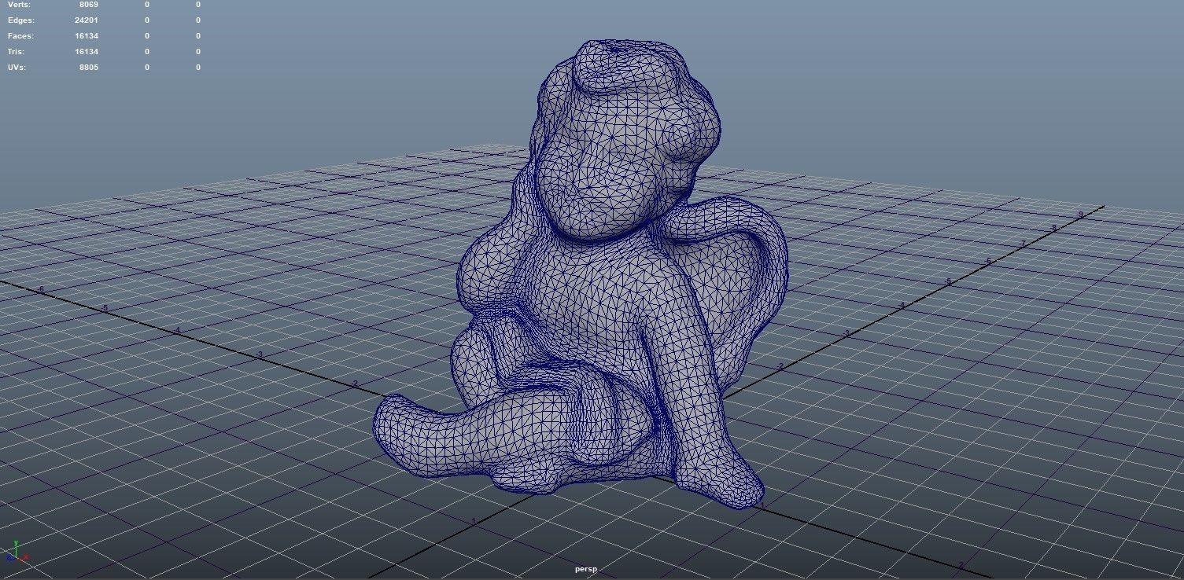Viewport: 1184px width, 580px height.
Task: Click the Edges count value 24201
Action: pos(87,20)
